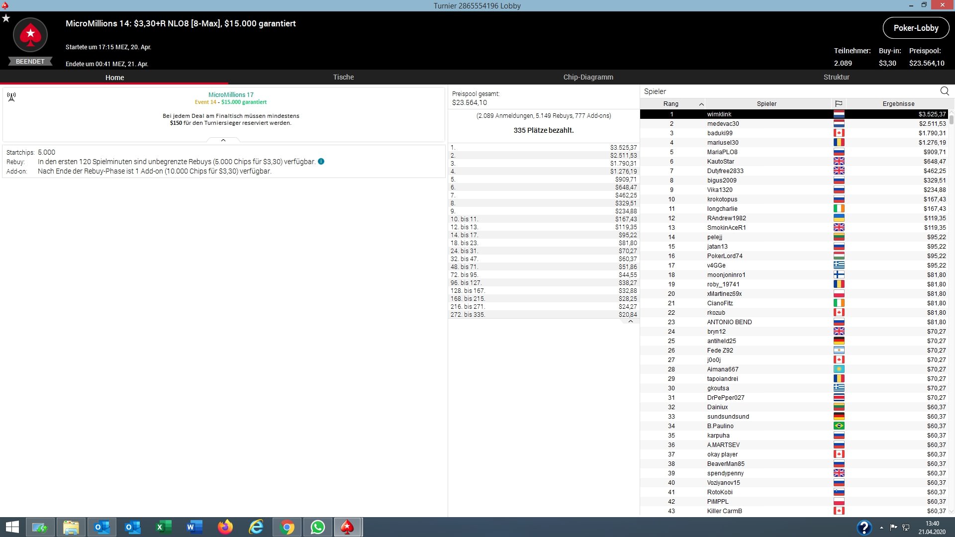This screenshot has width=955, height=537.
Task: Collapse the prize payout list chevron
Action: pos(630,322)
